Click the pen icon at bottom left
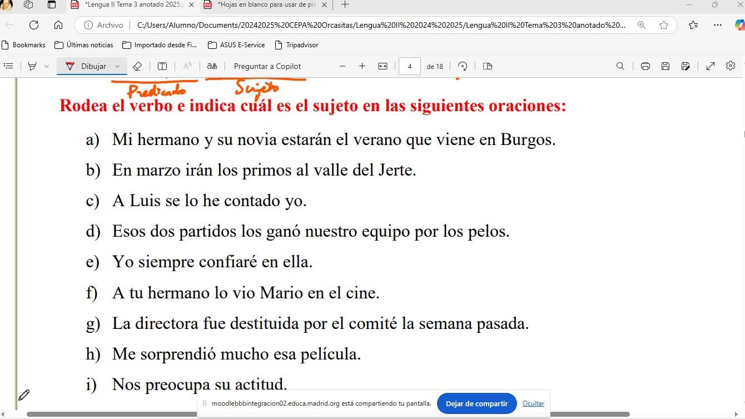Image resolution: width=745 pixels, height=419 pixels. 24,395
